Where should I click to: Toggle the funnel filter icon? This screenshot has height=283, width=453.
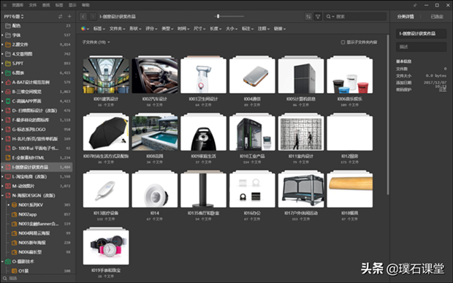(318, 17)
